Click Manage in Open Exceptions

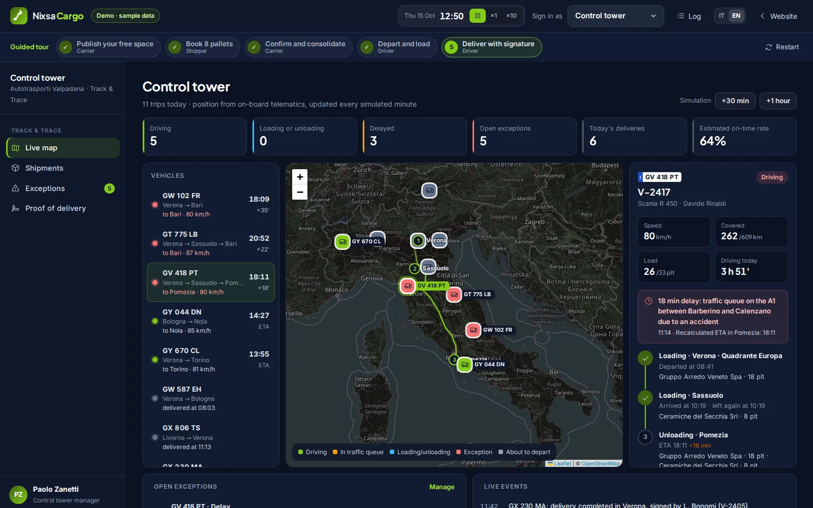(442, 487)
